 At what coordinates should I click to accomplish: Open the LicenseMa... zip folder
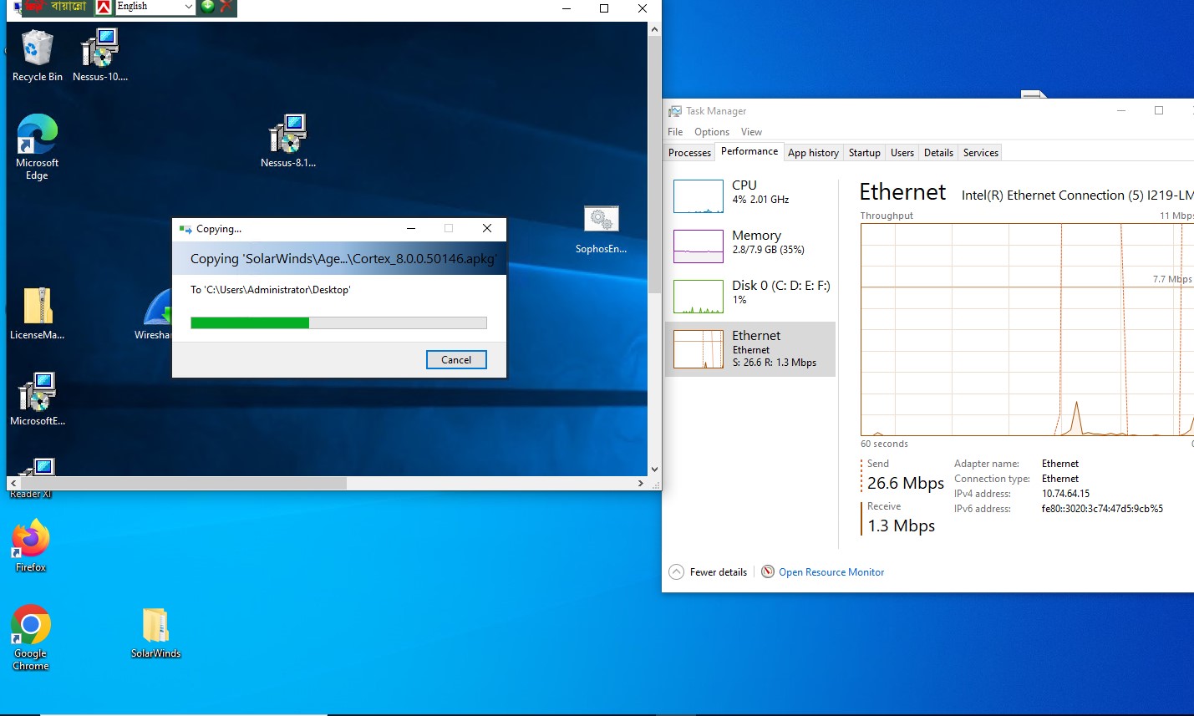(38, 313)
